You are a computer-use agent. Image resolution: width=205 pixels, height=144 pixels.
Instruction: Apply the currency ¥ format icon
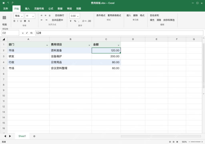tap(70, 21)
